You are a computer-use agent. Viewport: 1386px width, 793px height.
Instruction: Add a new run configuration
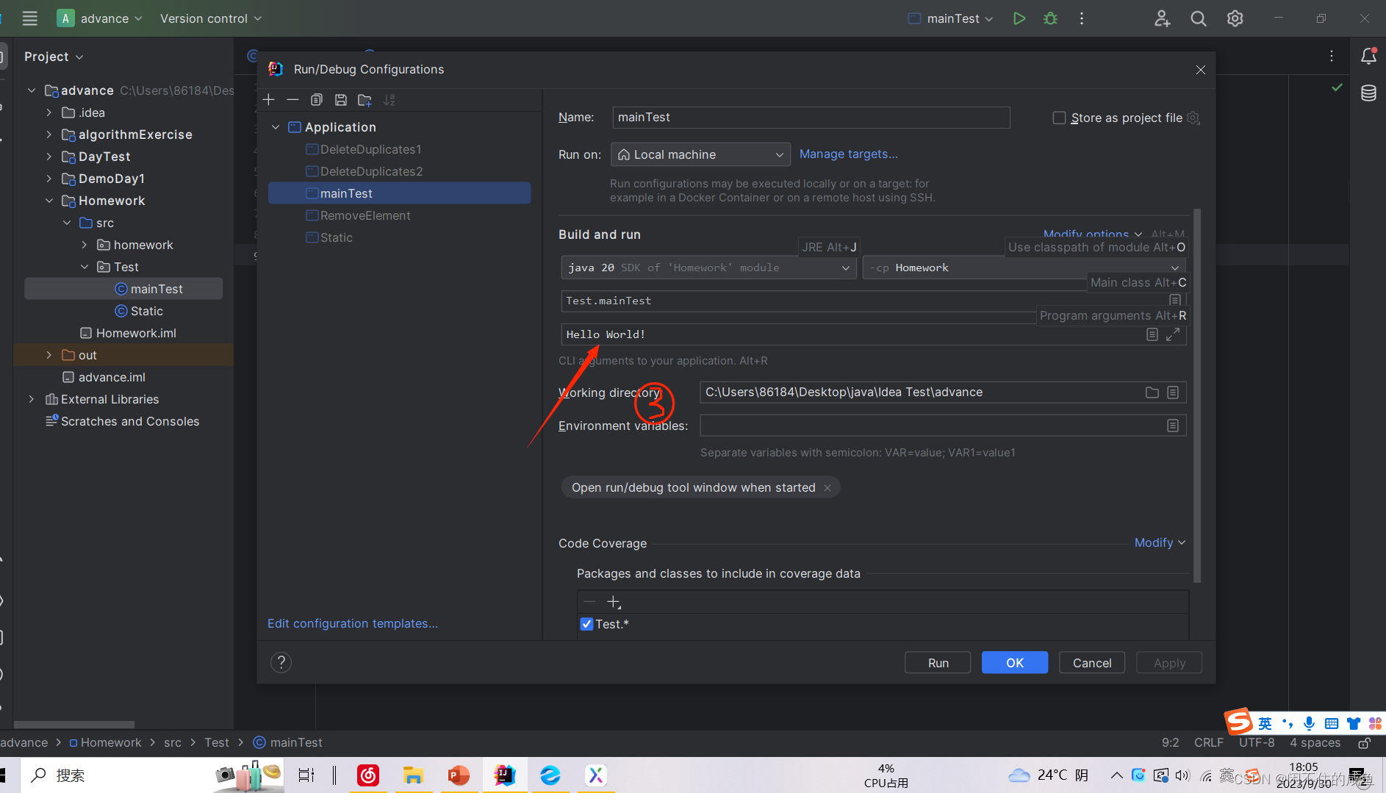[x=268, y=99]
